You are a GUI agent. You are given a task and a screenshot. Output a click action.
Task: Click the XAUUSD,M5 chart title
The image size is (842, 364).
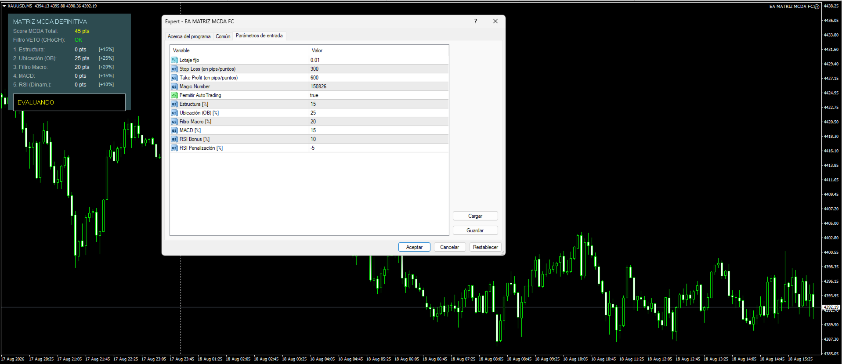point(20,6)
